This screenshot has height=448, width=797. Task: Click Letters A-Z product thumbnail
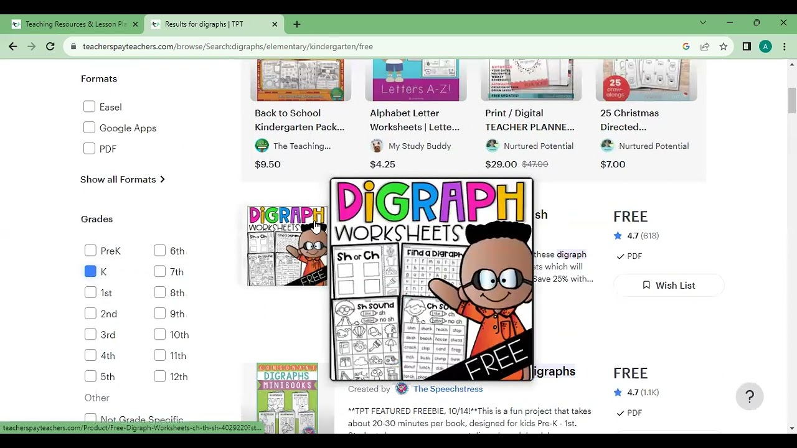[x=415, y=80]
